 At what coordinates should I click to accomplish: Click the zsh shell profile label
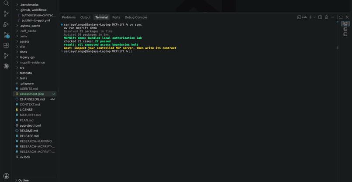[x=302, y=17]
